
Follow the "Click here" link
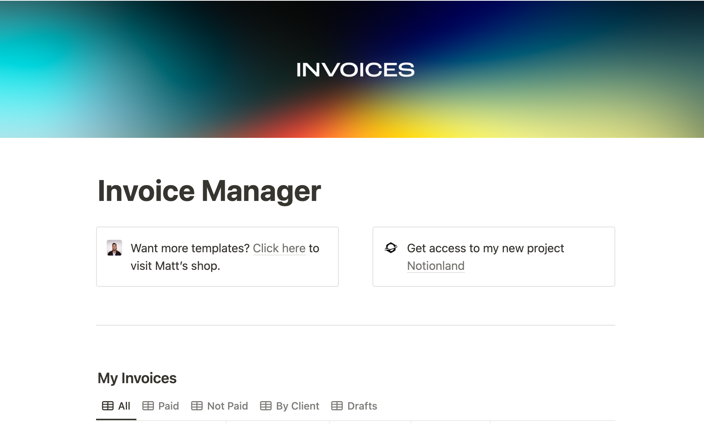tap(279, 248)
